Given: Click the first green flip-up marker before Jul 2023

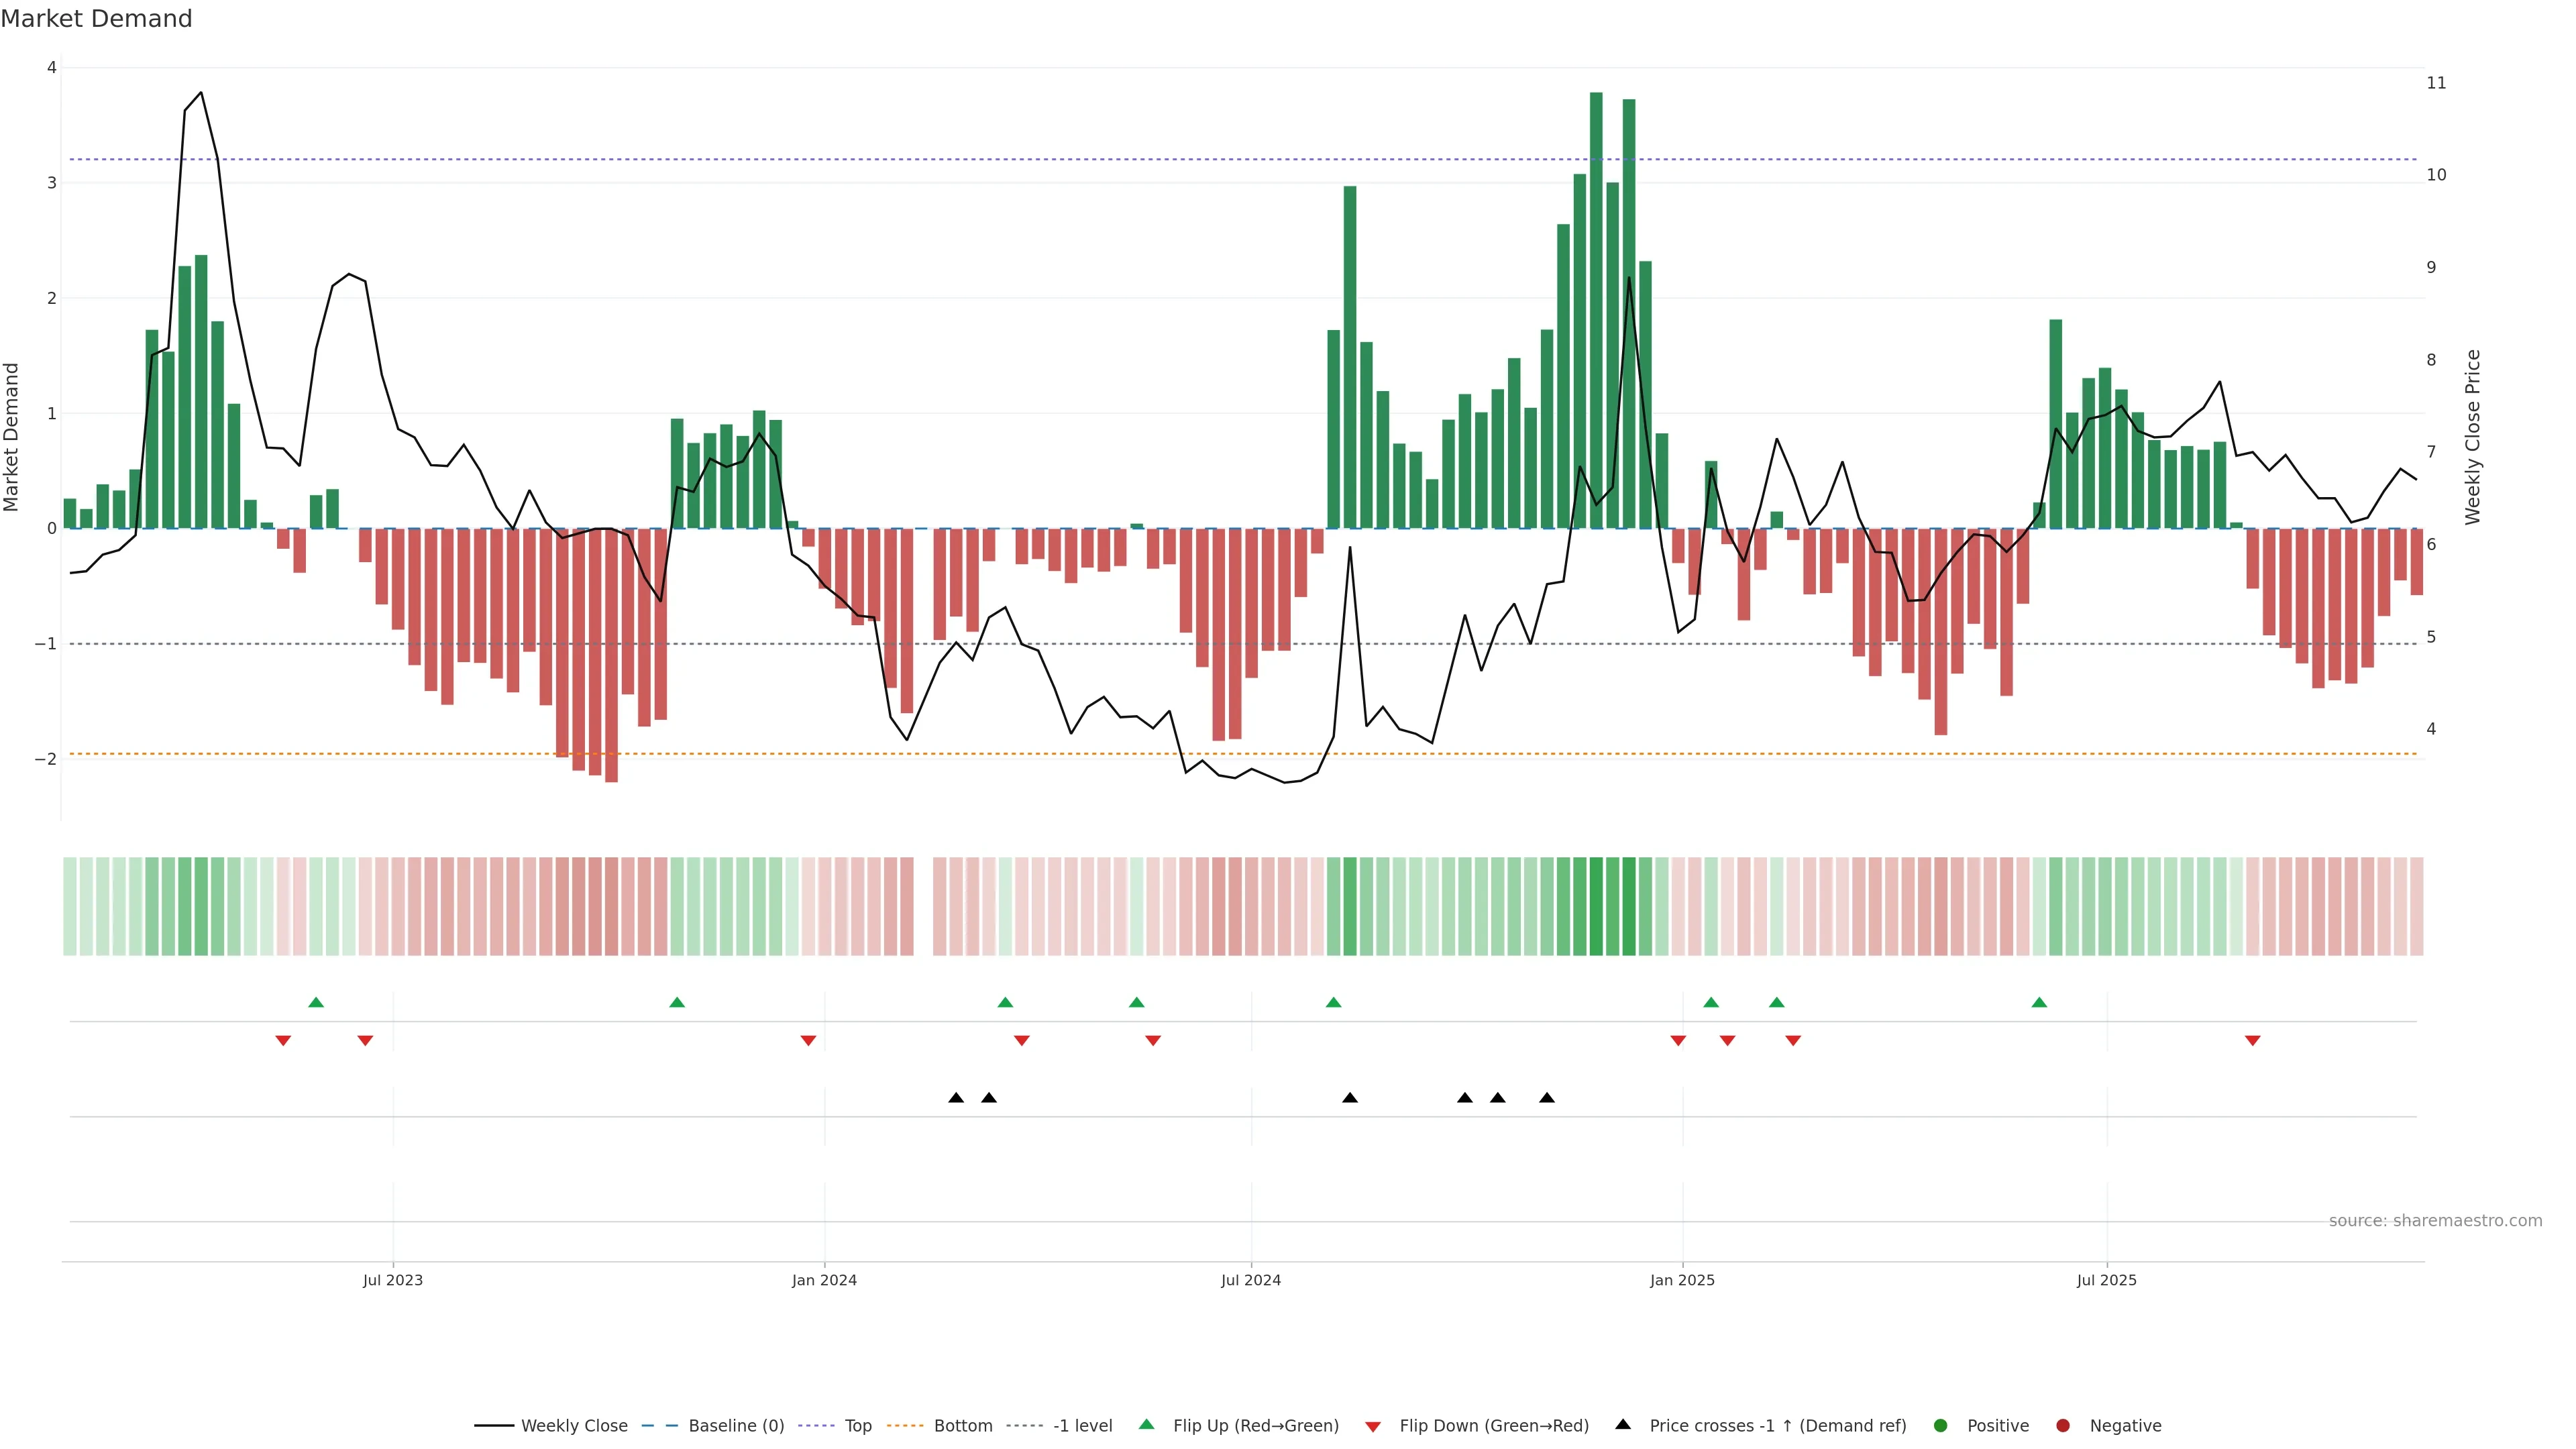Looking at the screenshot, I should [x=316, y=1002].
